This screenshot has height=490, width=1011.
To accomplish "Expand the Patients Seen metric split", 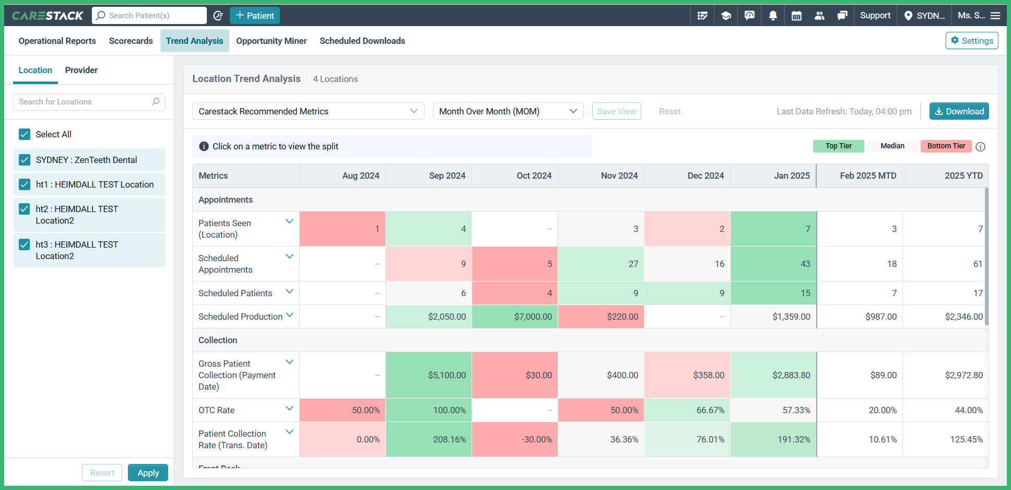I will click(x=290, y=221).
